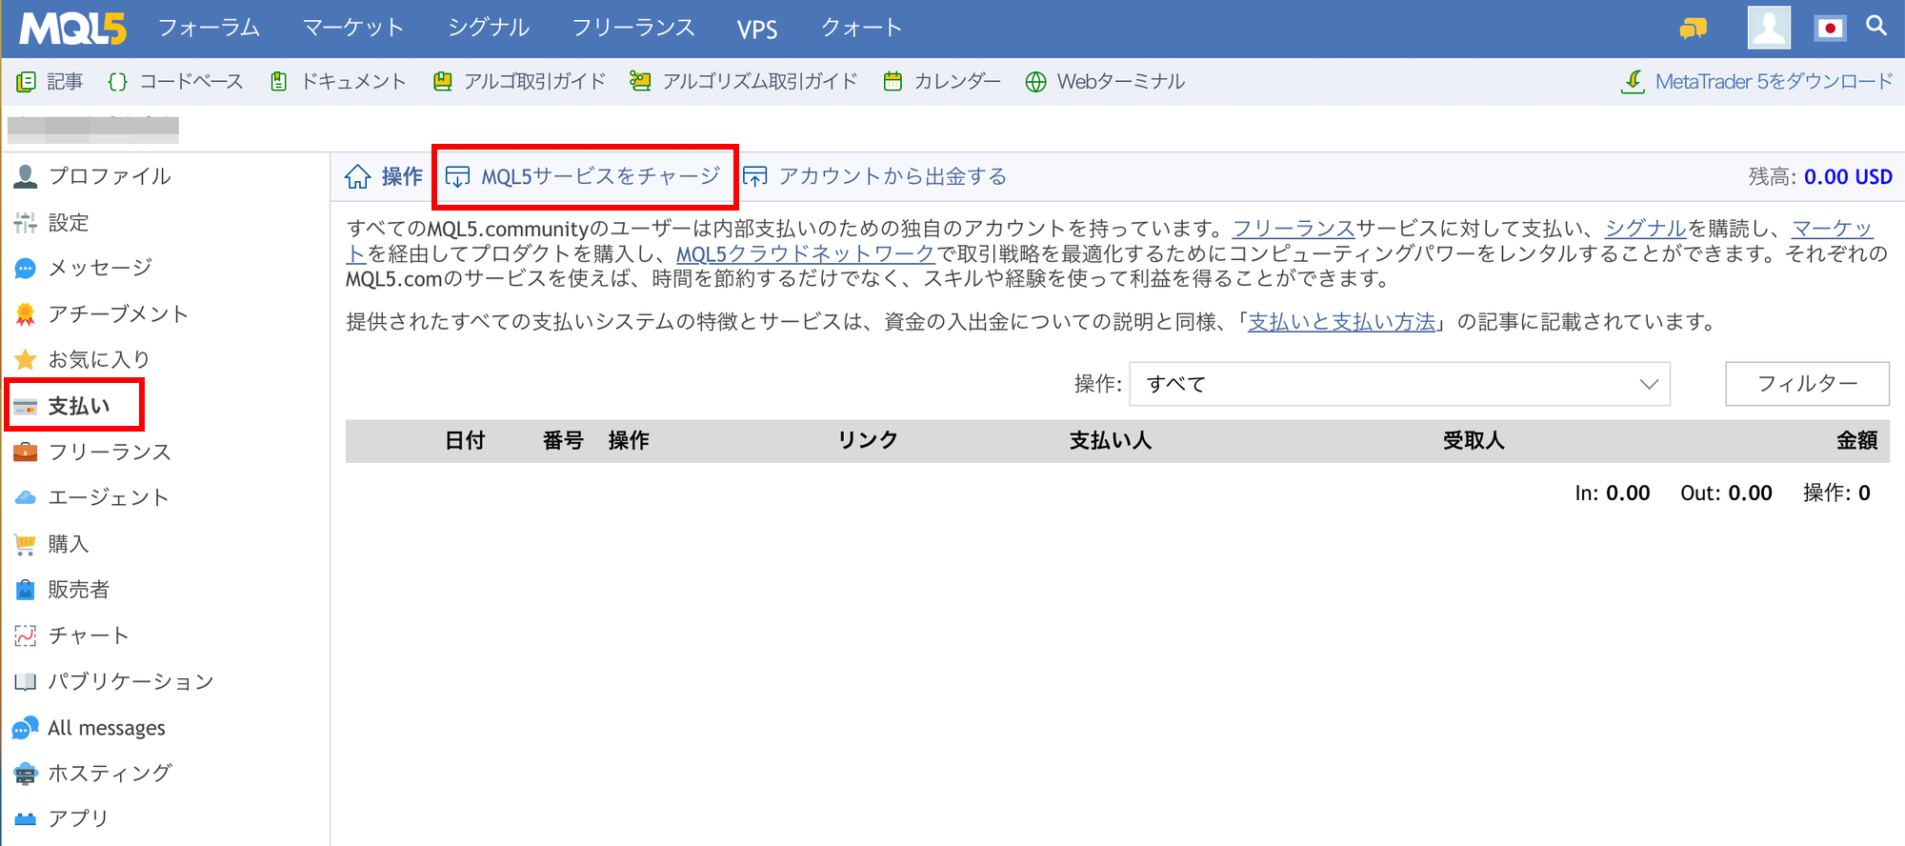Click the 購入 shopping cart icon
This screenshot has width=1905, height=846.
pyautogui.click(x=26, y=544)
